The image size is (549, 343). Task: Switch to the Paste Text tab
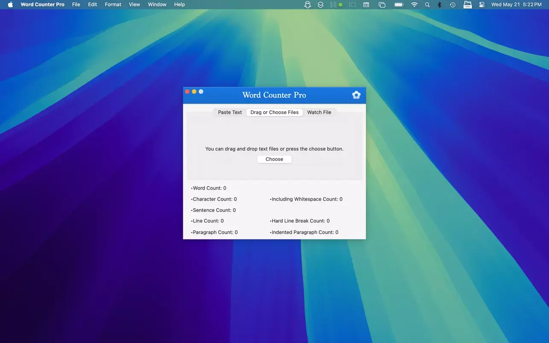(230, 112)
